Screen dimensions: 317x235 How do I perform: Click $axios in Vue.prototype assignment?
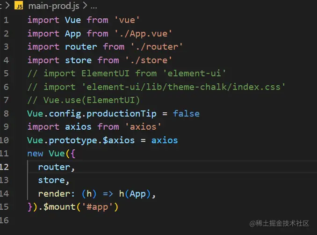point(119,140)
